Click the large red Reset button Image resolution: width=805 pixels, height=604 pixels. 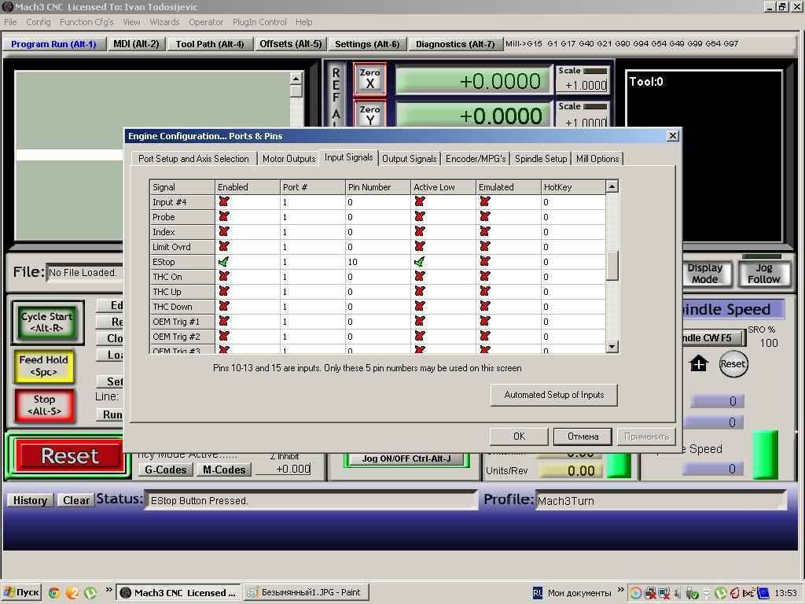pos(70,455)
